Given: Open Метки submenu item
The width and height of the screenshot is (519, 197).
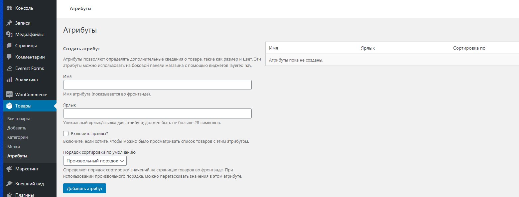Looking at the screenshot, I should pyautogui.click(x=13, y=147).
